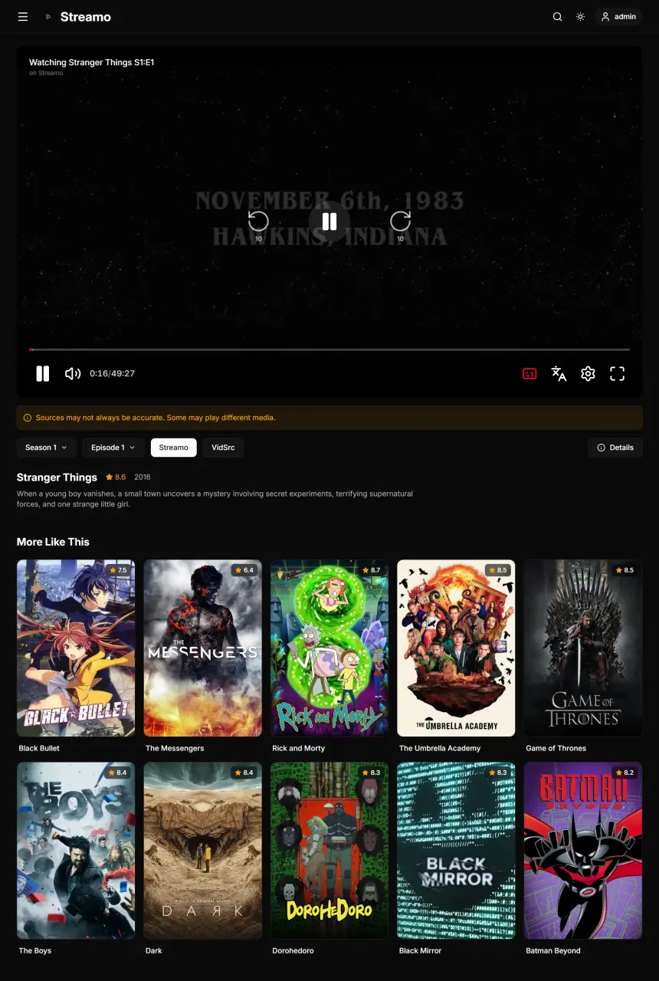Click the warning info icon in sources notice

coord(28,418)
